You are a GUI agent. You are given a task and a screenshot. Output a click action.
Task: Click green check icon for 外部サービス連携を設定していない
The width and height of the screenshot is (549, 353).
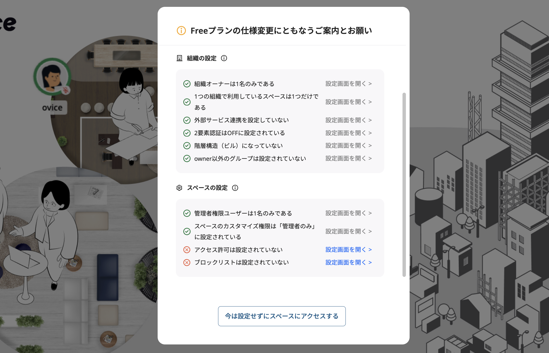[x=187, y=120]
